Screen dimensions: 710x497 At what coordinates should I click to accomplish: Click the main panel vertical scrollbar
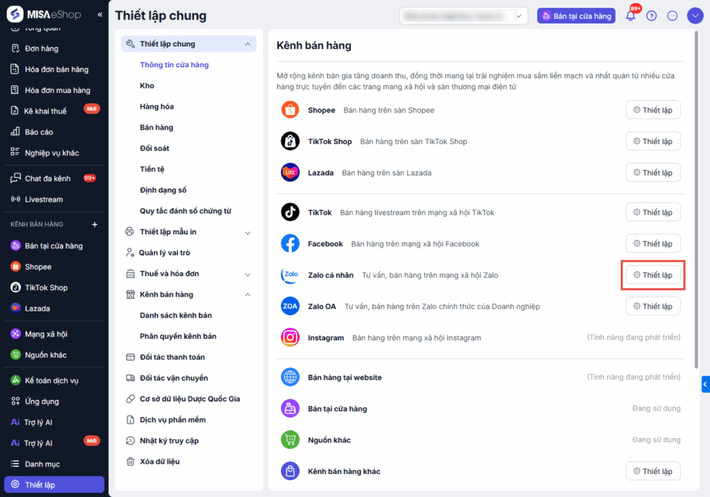(696, 199)
